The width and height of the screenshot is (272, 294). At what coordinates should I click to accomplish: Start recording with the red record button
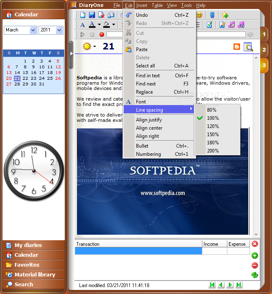(x=102, y=34)
